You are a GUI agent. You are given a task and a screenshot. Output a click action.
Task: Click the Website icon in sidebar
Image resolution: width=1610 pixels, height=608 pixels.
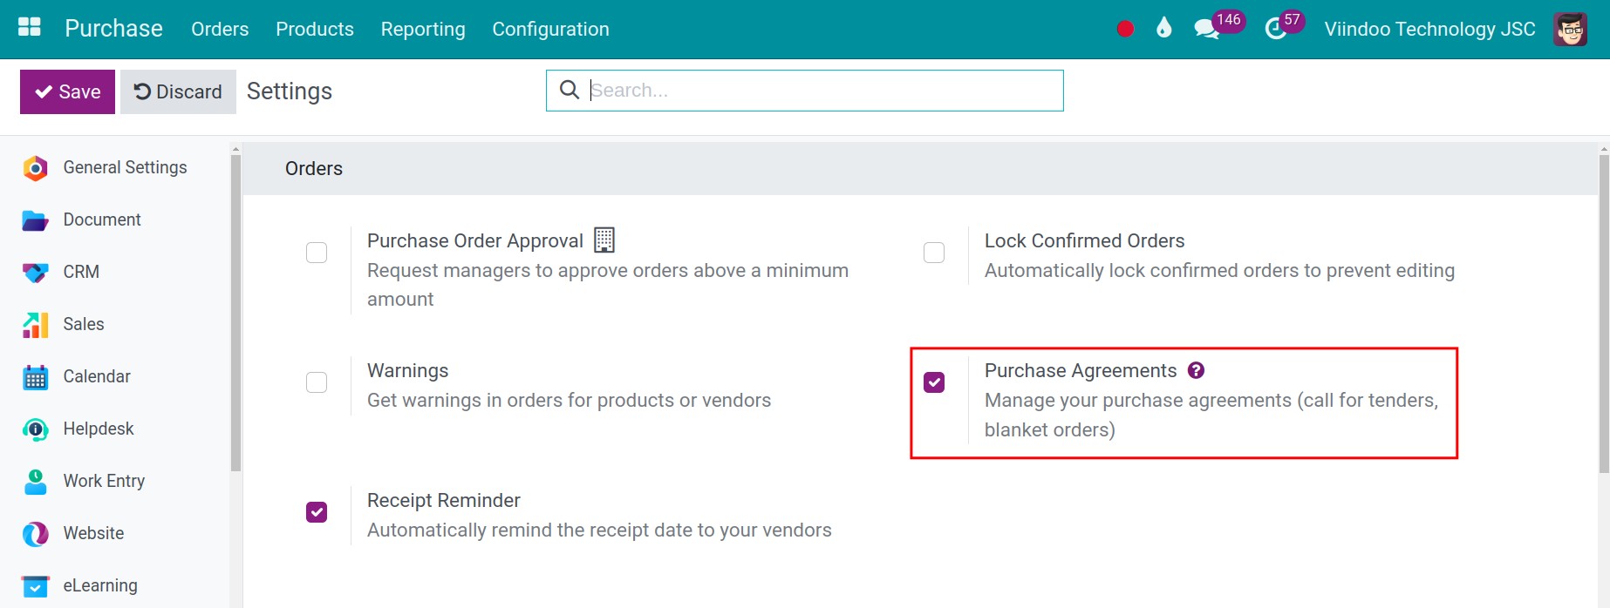pos(35,534)
